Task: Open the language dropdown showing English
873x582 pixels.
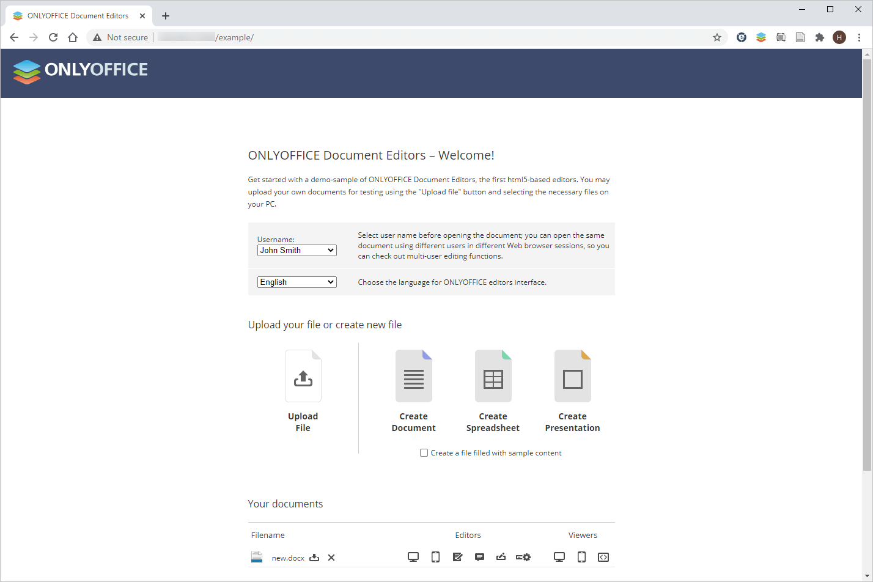Action: 297,282
